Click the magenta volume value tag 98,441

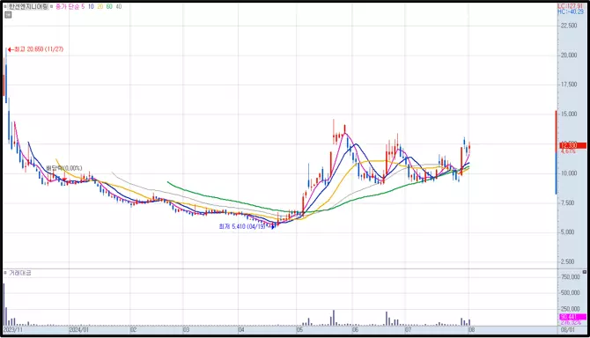point(572,318)
